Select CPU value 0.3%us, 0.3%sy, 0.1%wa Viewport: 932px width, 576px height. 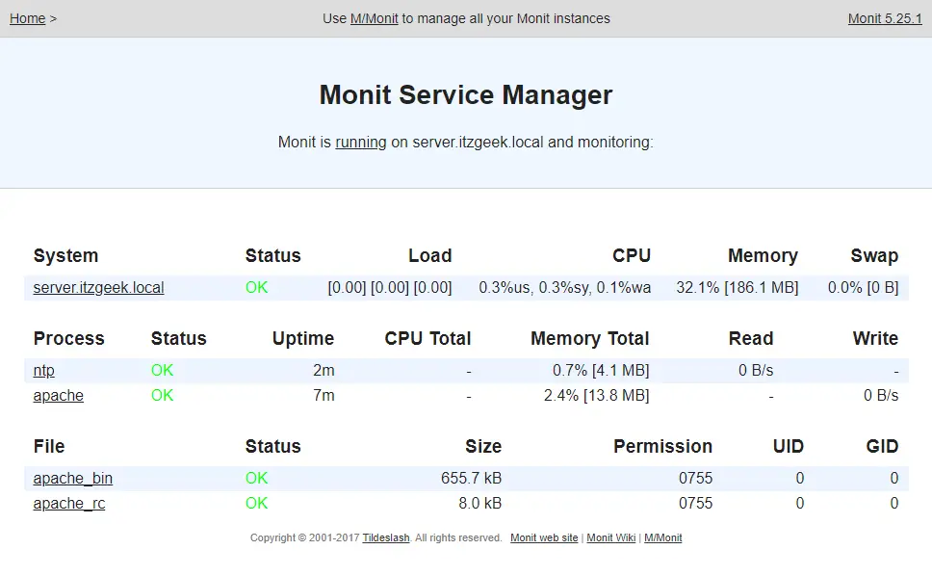(564, 288)
